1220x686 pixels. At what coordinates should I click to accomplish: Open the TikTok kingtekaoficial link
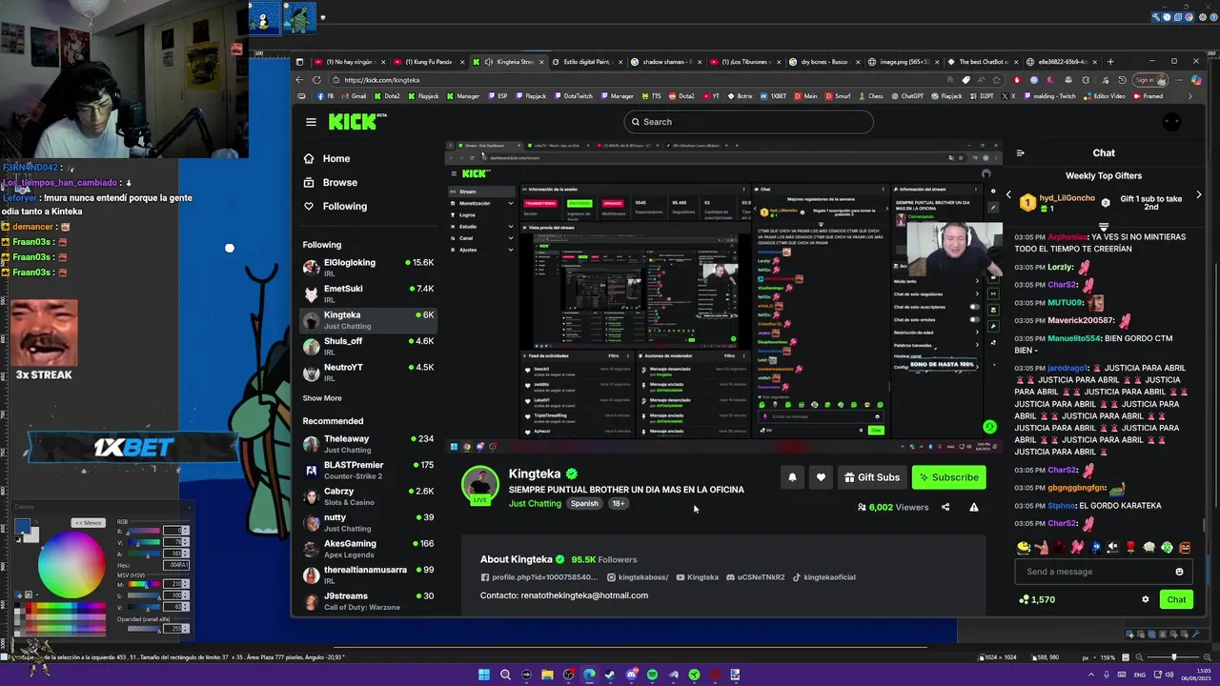tap(824, 577)
